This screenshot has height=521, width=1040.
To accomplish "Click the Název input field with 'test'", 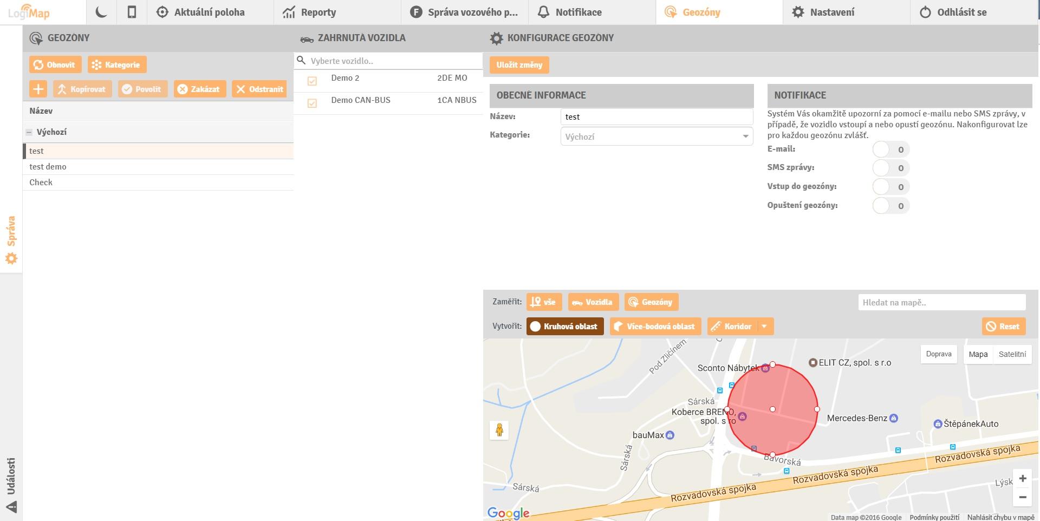I will point(656,117).
